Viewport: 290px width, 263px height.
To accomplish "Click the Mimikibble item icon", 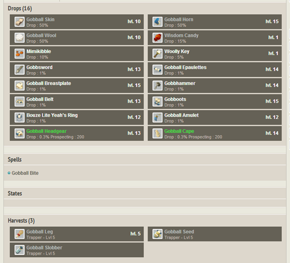I will [20, 54].
